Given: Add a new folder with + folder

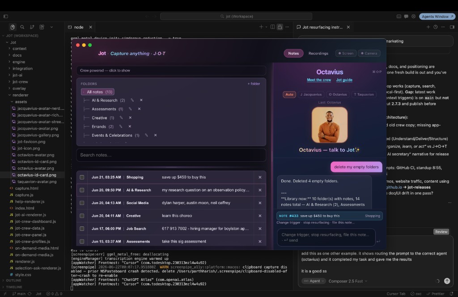Looking at the screenshot, I should pyautogui.click(x=254, y=84).
